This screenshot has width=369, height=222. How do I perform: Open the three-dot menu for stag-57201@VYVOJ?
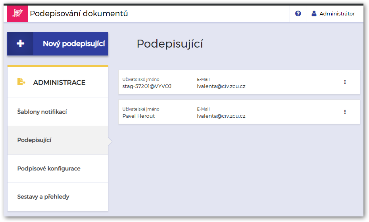click(x=345, y=82)
